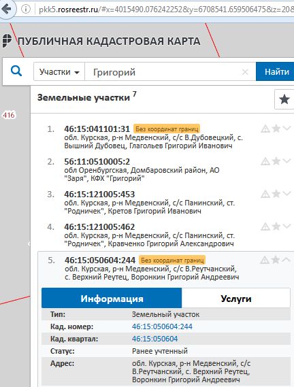Click the Найти search button

click(x=276, y=71)
